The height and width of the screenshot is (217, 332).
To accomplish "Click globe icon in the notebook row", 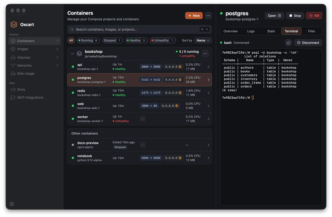I will click(x=180, y=158).
